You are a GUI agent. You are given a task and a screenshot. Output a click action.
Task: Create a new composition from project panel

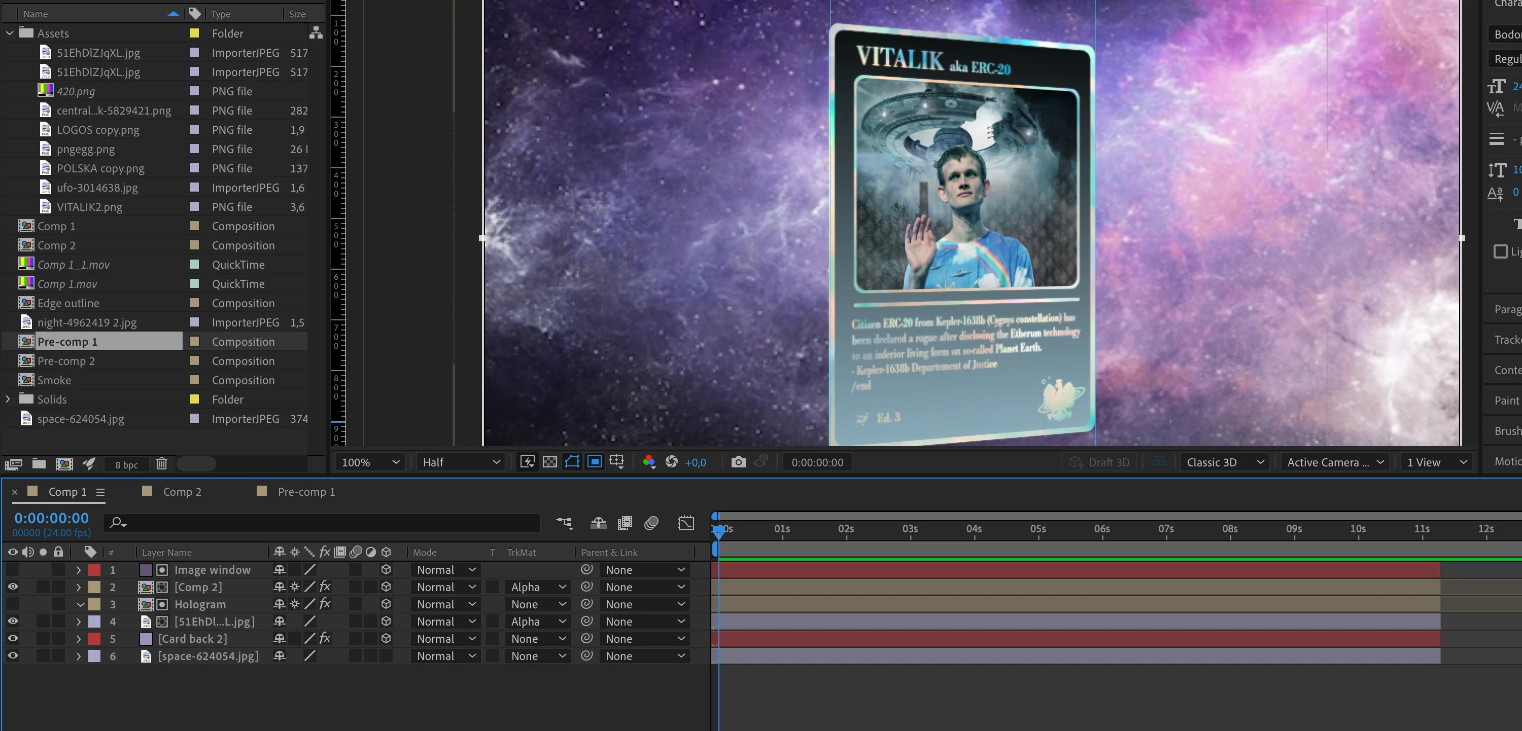pos(64,464)
